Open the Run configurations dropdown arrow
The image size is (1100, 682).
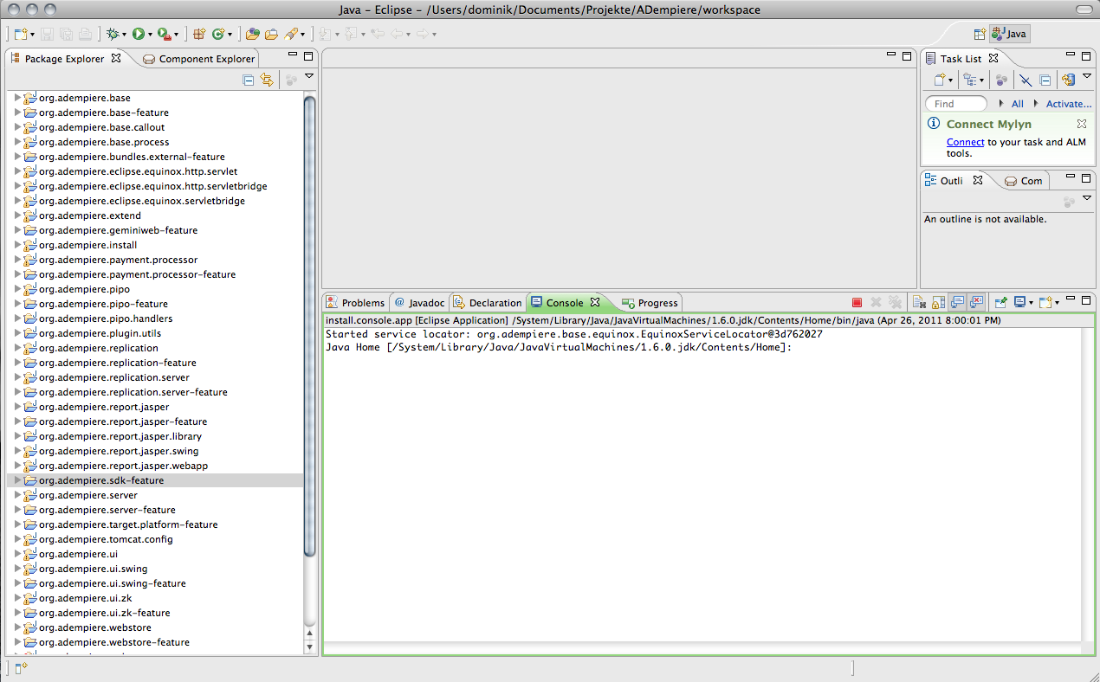[150, 35]
